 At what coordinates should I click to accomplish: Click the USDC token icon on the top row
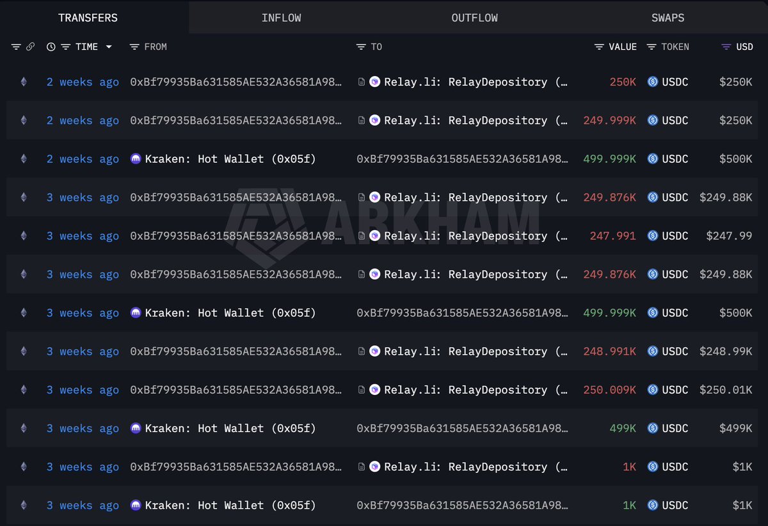tap(652, 82)
